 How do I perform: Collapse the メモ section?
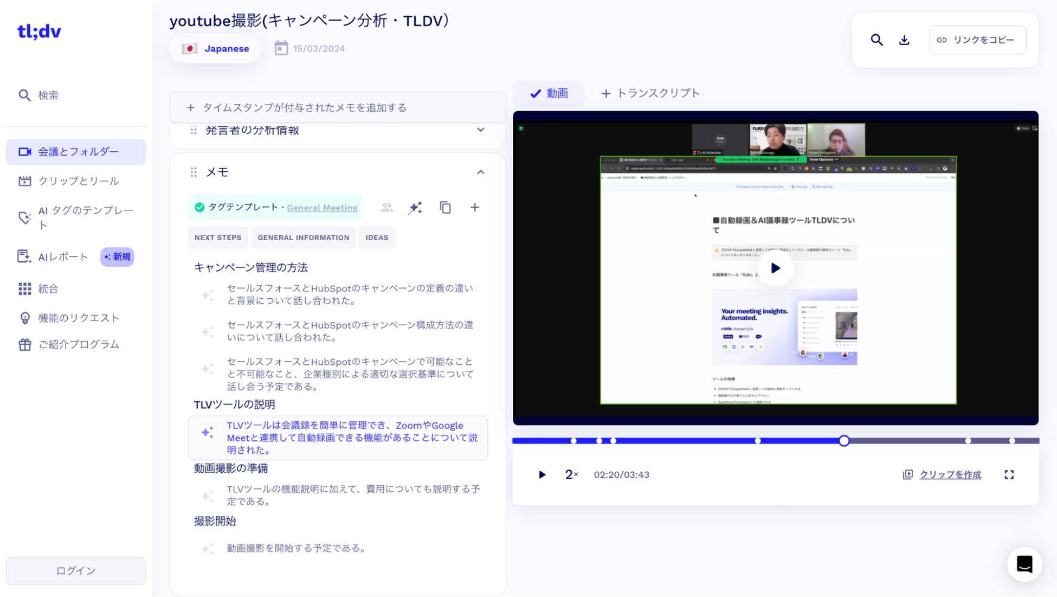(x=480, y=172)
